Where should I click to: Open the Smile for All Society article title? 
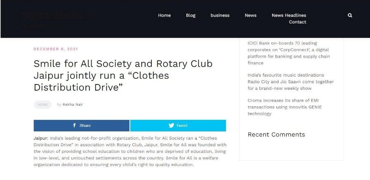click(x=123, y=75)
